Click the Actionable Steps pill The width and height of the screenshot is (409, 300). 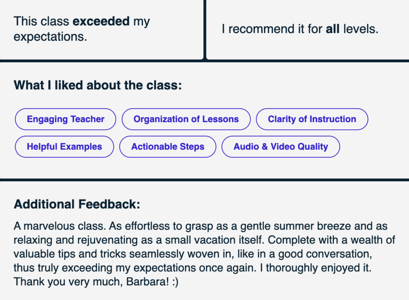click(168, 147)
